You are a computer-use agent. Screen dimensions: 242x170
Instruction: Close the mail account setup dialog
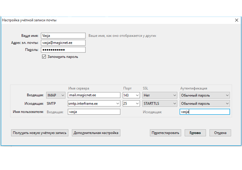pos(236,20)
